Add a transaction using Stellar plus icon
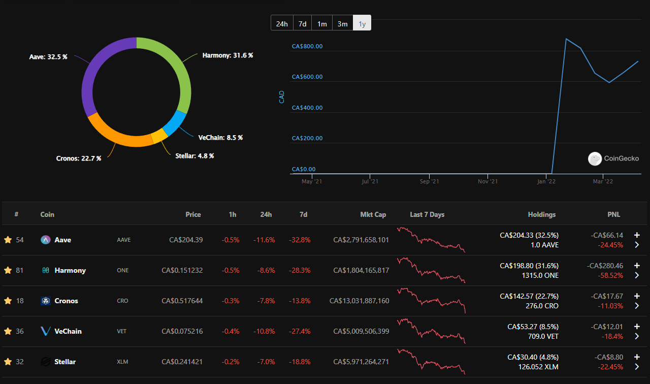The image size is (650, 384). click(x=637, y=357)
